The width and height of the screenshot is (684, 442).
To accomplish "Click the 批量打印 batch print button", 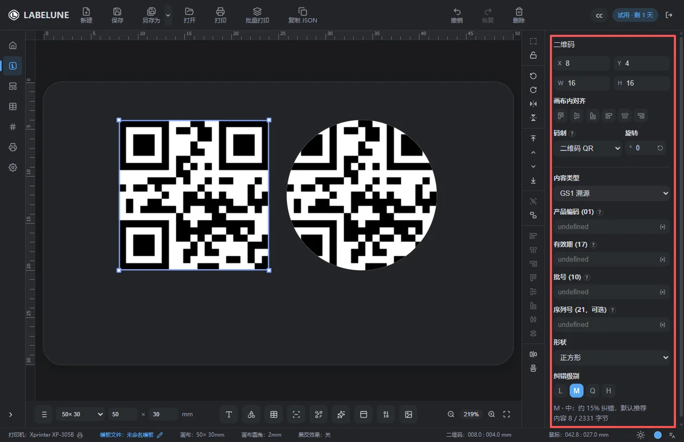I will point(257,15).
